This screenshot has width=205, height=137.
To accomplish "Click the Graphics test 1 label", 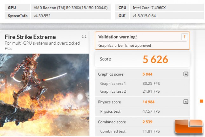I will pos(113,84).
